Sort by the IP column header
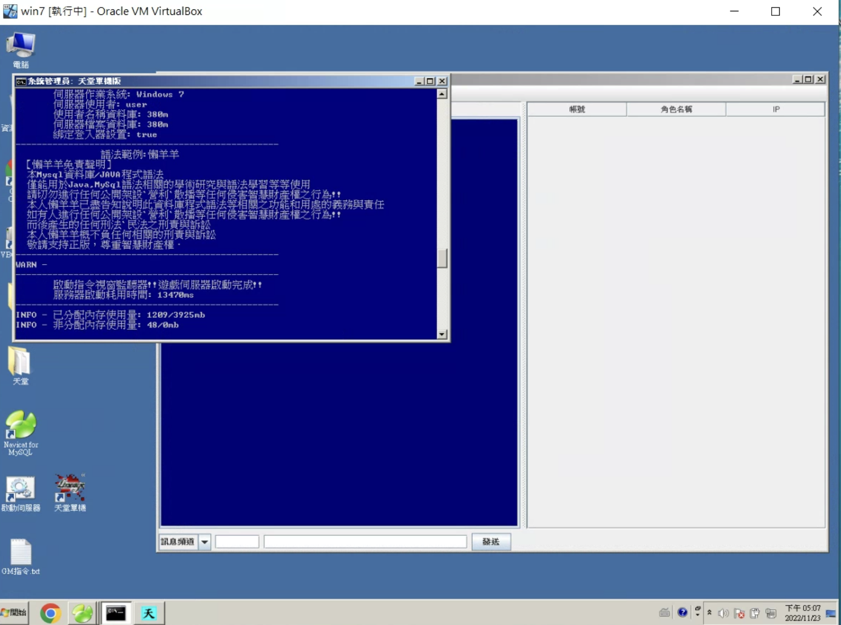Image resolution: width=841 pixels, height=625 pixels. (x=776, y=109)
